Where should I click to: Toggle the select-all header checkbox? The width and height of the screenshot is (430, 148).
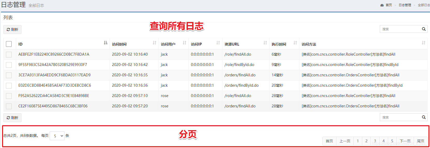click(x=9, y=44)
